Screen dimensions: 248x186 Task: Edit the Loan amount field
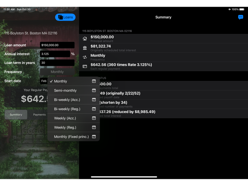click(x=57, y=45)
